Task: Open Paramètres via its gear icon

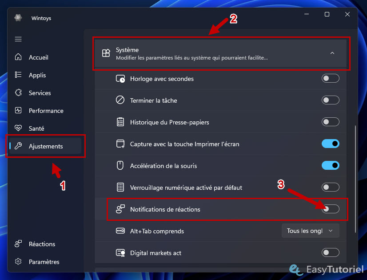Action: (18, 261)
